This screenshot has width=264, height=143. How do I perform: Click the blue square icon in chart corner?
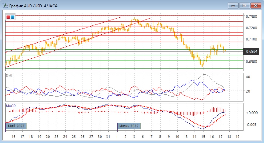click(13, 17)
